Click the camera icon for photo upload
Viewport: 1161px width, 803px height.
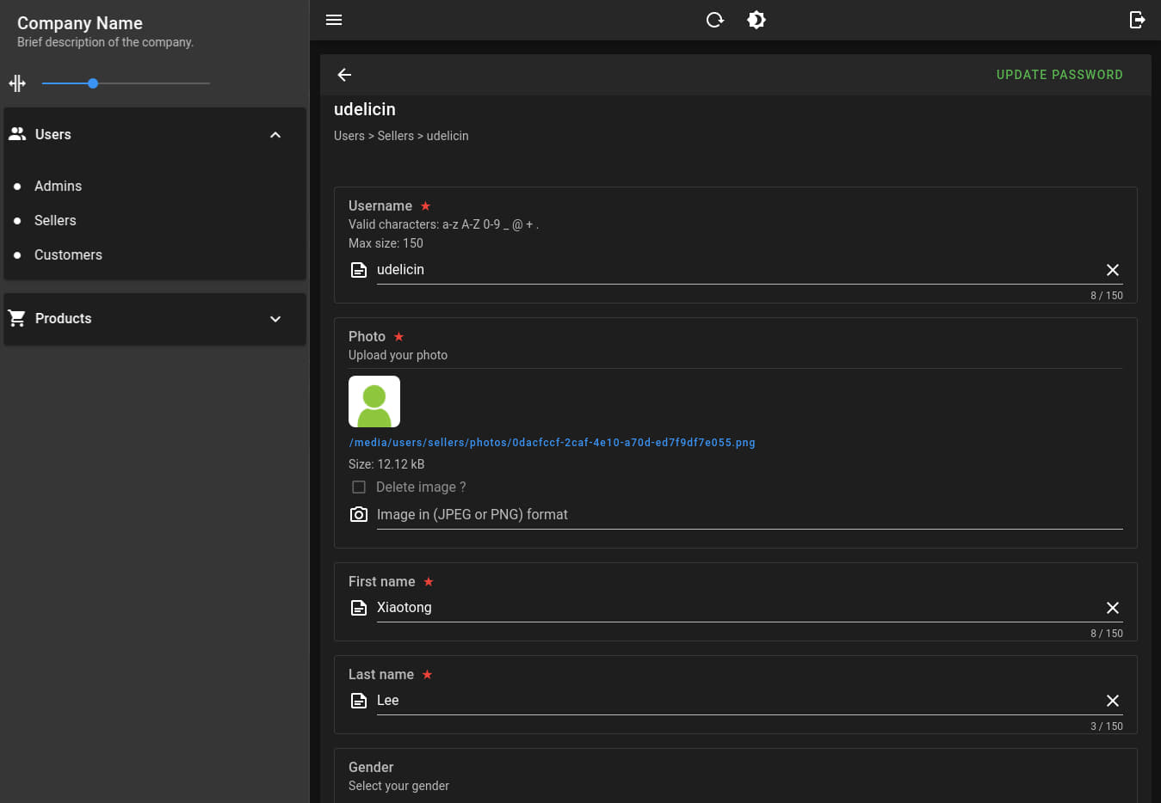tap(359, 514)
